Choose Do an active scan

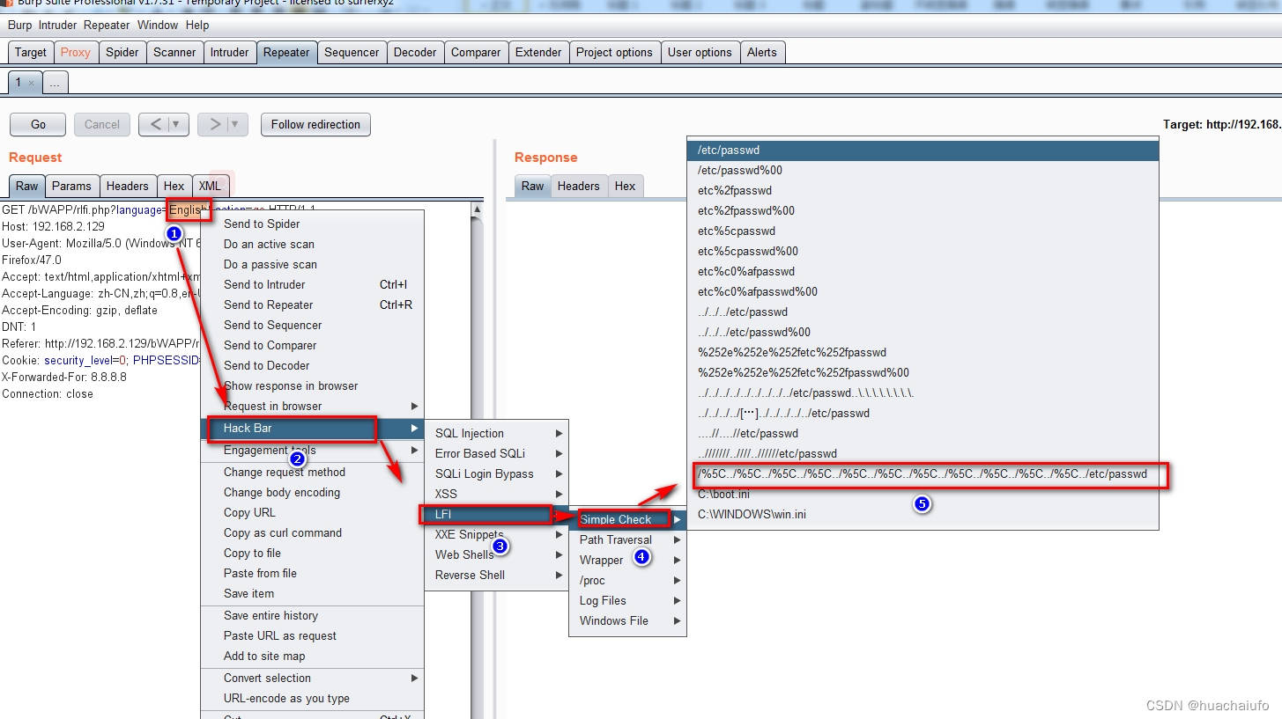(x=313, y=244)
